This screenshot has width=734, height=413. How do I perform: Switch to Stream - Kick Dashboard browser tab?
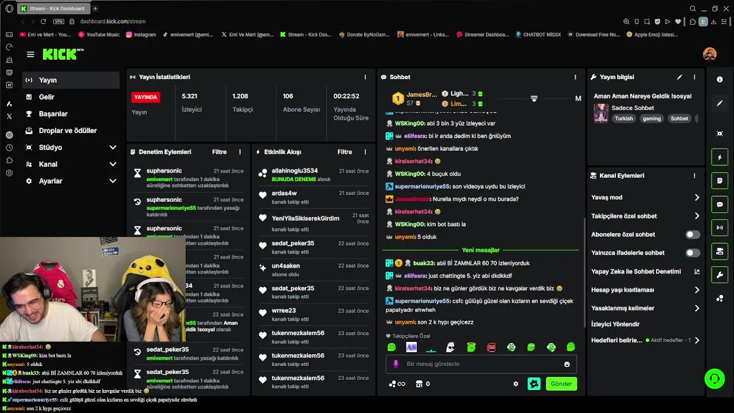tap(53, 9)
